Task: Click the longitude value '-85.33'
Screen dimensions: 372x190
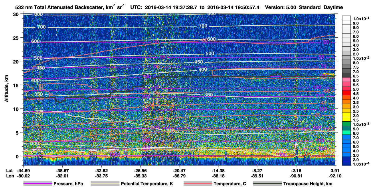Action: (x=140, y=176)
